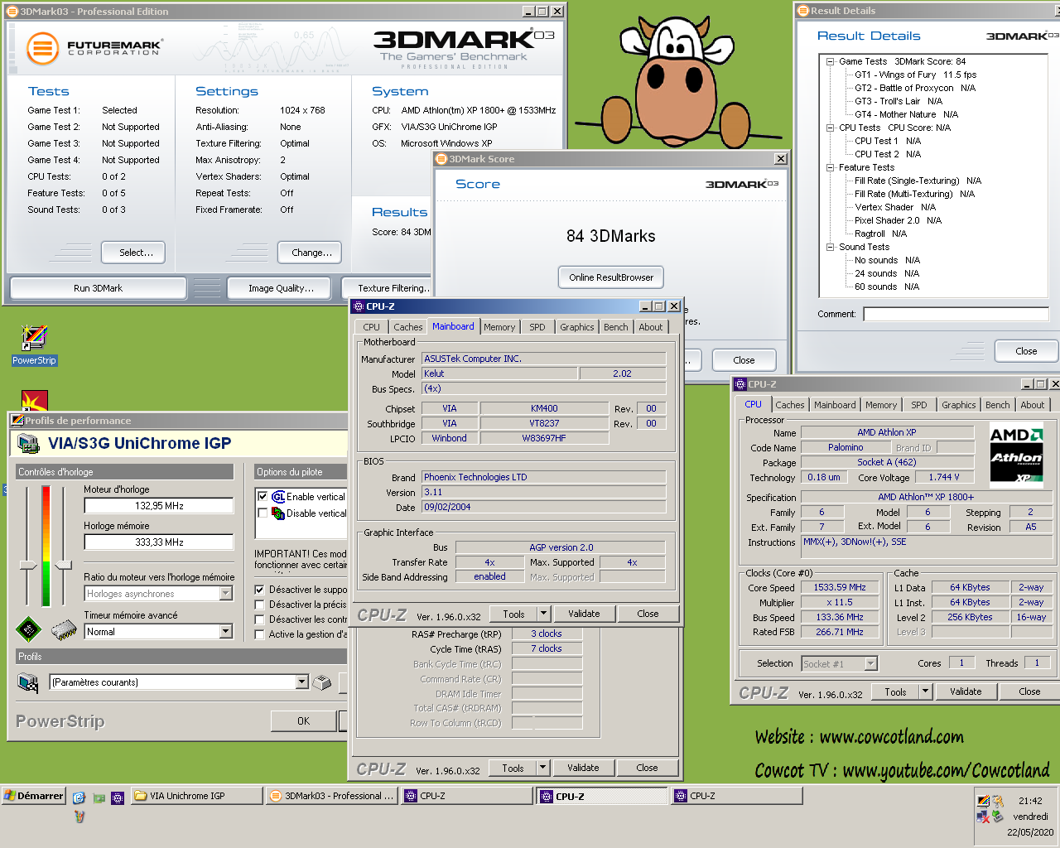1060x848 pixels.
Task: Click the GPU chip icon in PowerStrip
Action: pos(29,629)
